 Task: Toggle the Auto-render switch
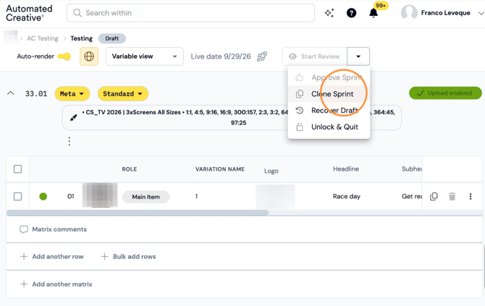tap(64, 56)
